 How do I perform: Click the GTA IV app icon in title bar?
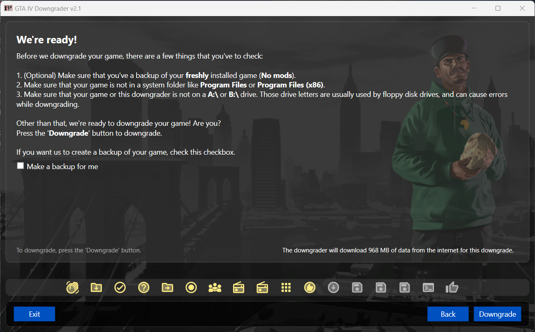8,8
